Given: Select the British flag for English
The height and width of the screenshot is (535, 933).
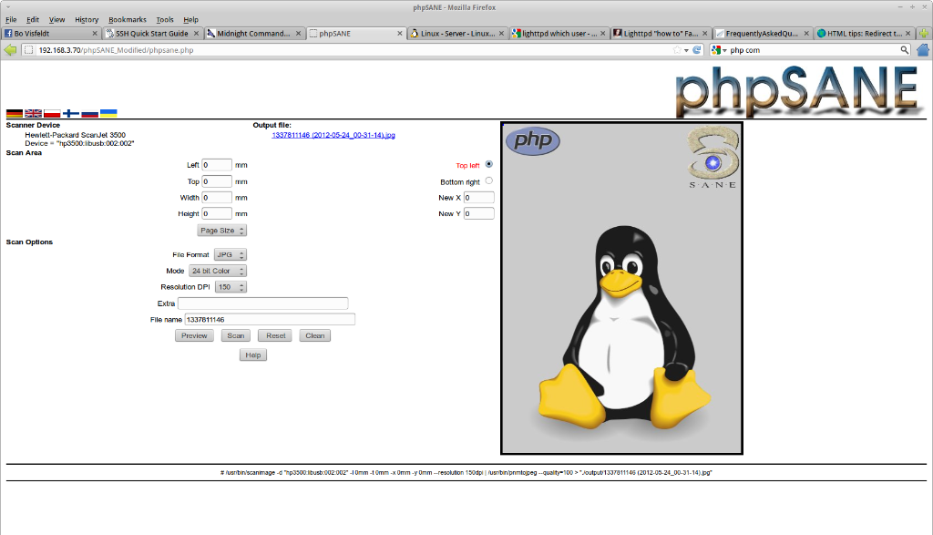Looking at the screenshot, I should (x=34, y=113).
